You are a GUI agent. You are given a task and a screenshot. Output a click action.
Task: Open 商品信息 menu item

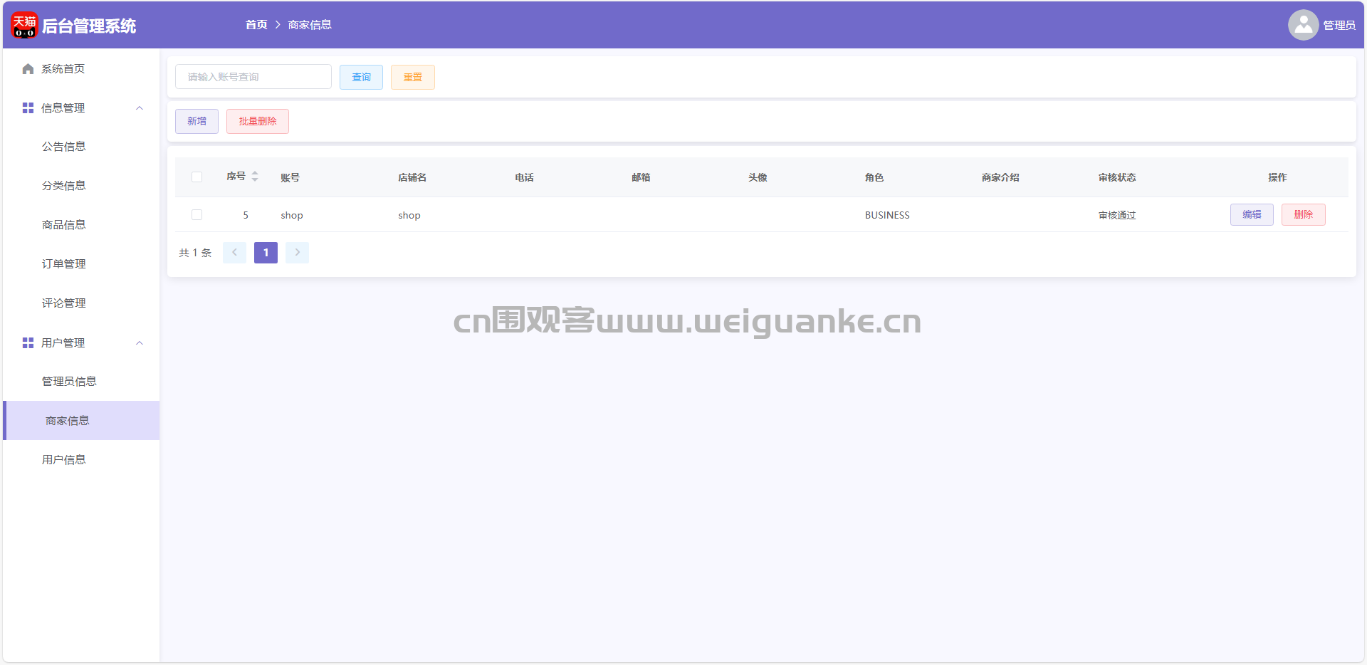coord(81,225)
